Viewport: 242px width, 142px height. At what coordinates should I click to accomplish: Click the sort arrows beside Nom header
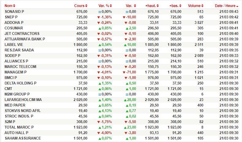14,6
